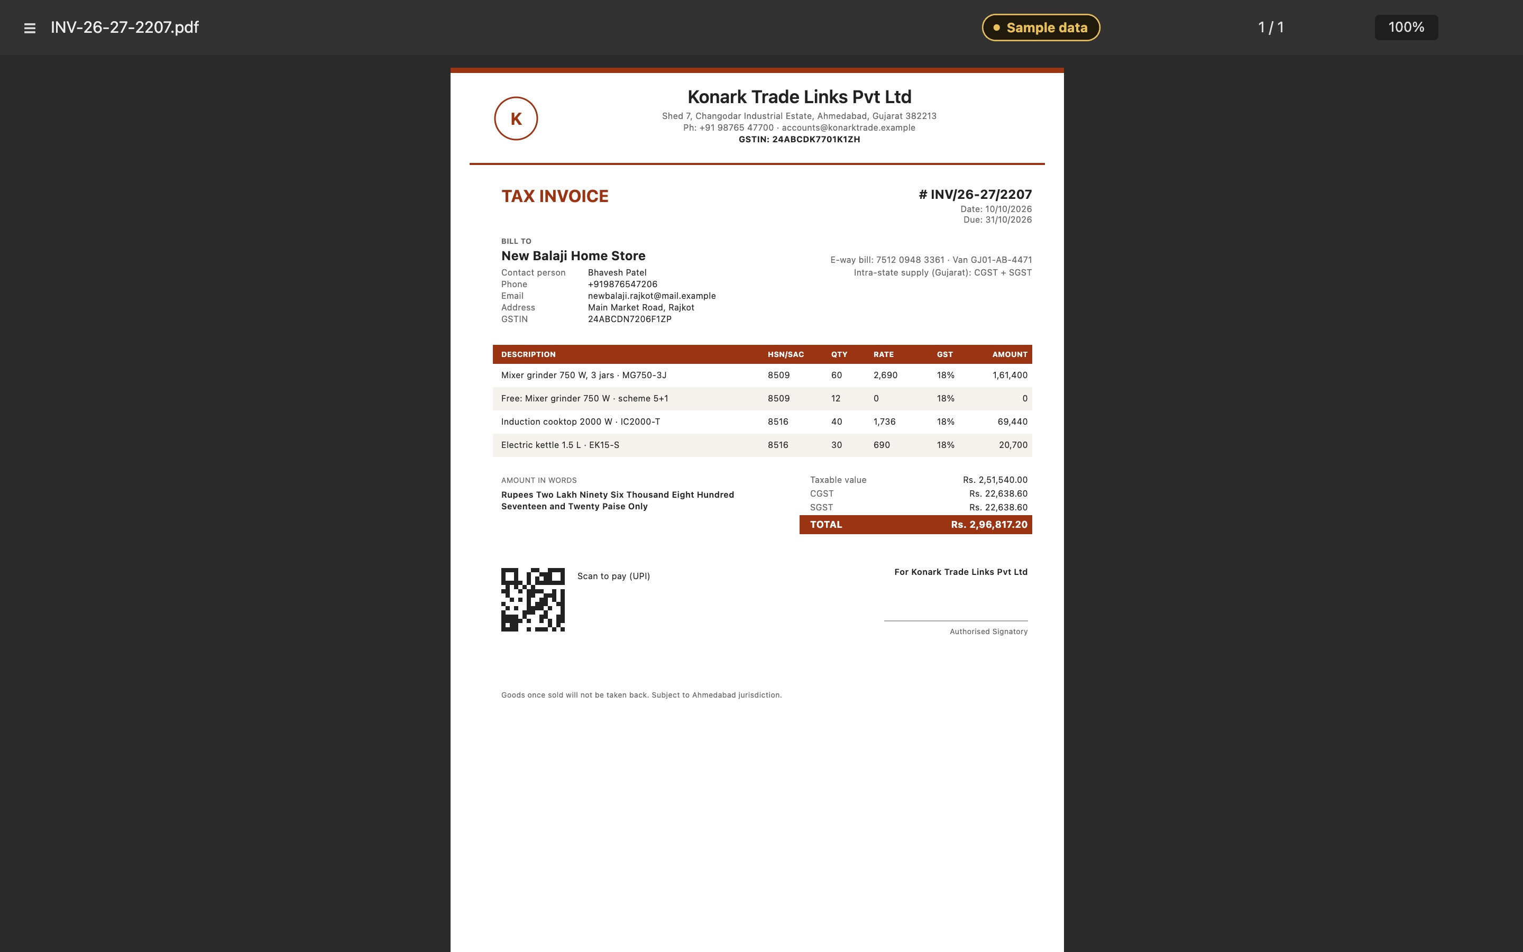Click For Konark Trade Links Pvt Ltd text
Image resolution: width=1523 pixels, height=952 pixels.
pos(960,572)
